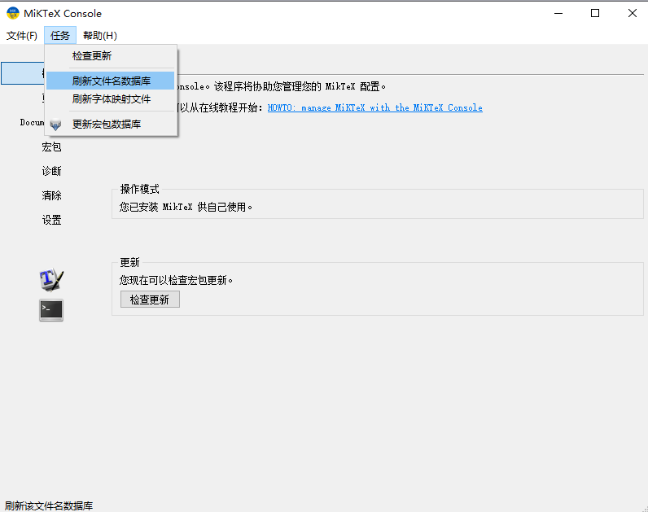Open the 帮助(H) menu
648x512 pixels.
[x=100, y=36]
